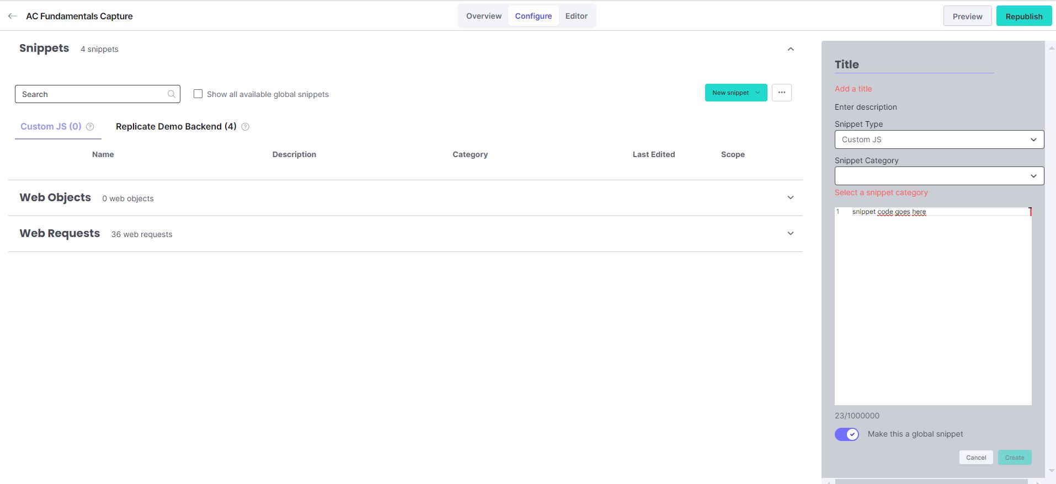
Task: Click the Web Requests heading
Action: 60,233
